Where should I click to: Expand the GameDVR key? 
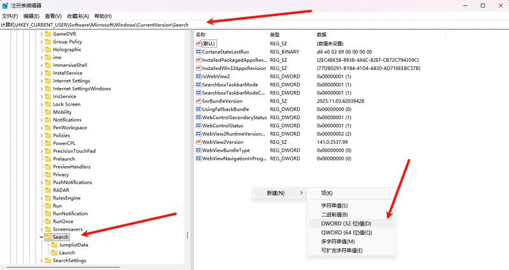tap(41, 34)
